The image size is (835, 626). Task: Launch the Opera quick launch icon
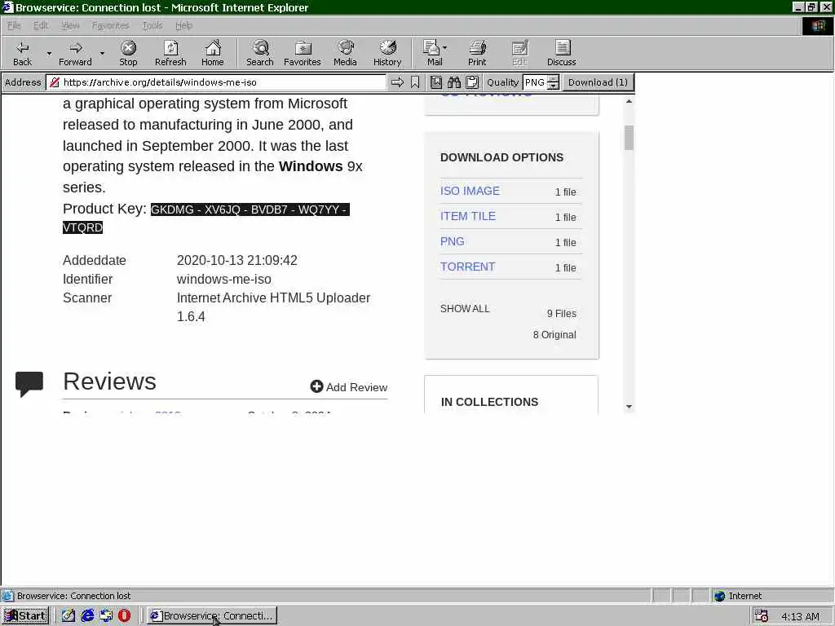click(125, 615)
